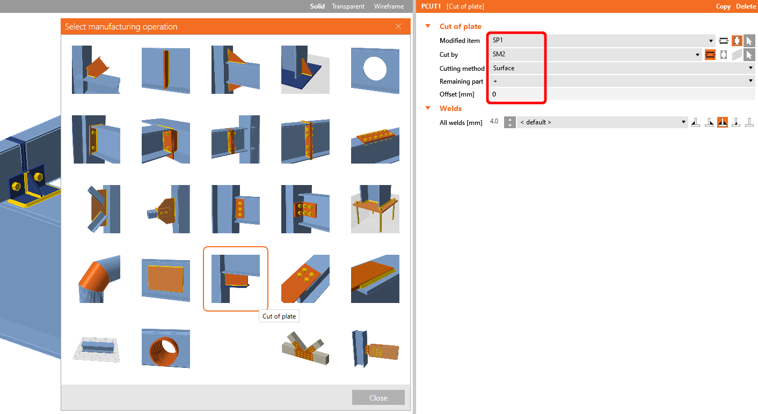Image resolution: width=758 pixels, height=414 pixels.
Task: Pick Cut by item from scene with cursor
Action: click(749, 55)
